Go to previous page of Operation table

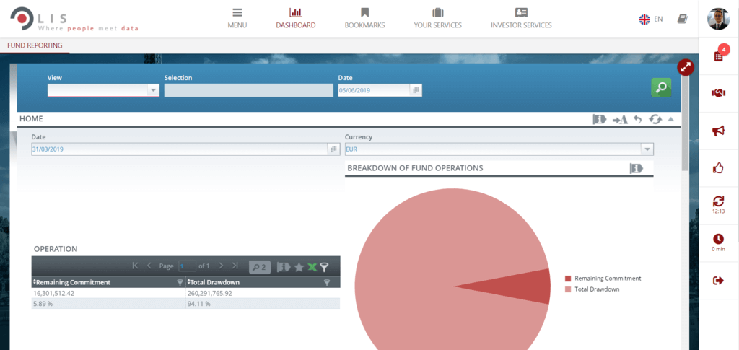click(149, 266)
